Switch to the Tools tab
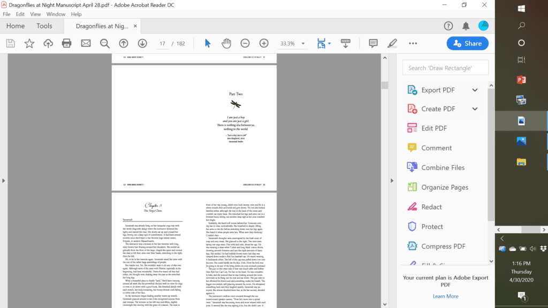548x308 pixels. pos(44,26)
